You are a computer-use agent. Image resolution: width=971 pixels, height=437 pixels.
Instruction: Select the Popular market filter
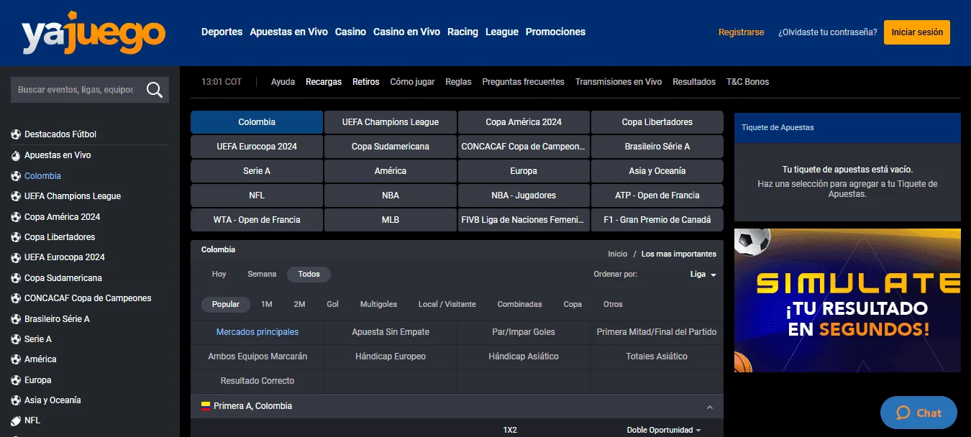coord(226,304)
